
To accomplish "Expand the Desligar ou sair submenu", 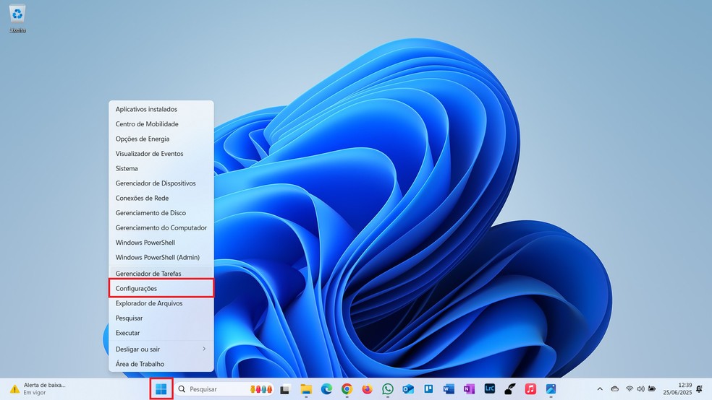I will pyautogui.click(x=161, y=349).
